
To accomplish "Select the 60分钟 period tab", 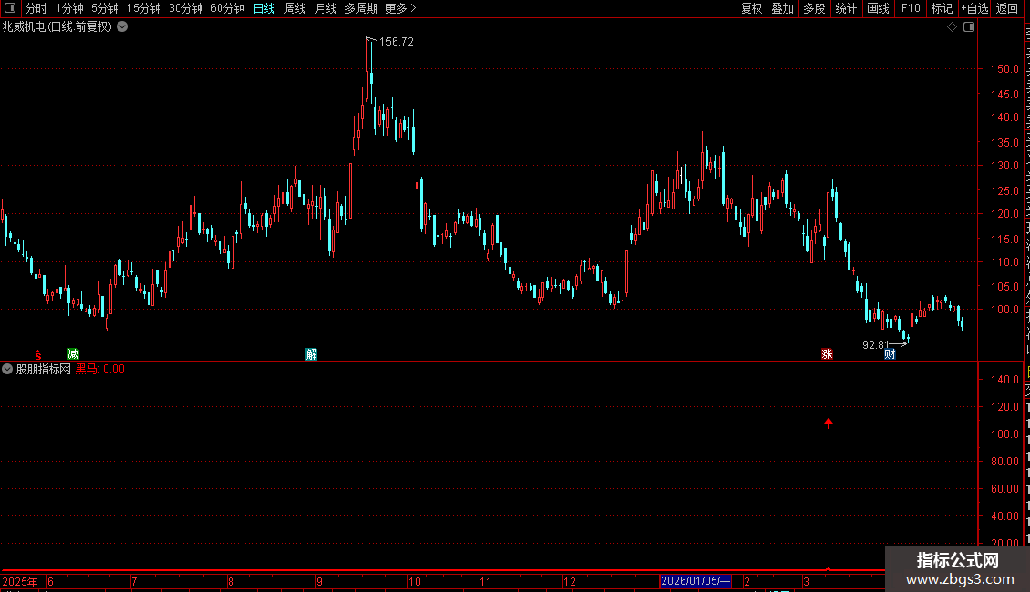I will 228,8.
